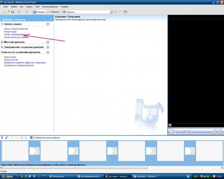Click the storyboard scrollbar right arrow
This screenshot has width=224, height=179.
coord(222,167)
